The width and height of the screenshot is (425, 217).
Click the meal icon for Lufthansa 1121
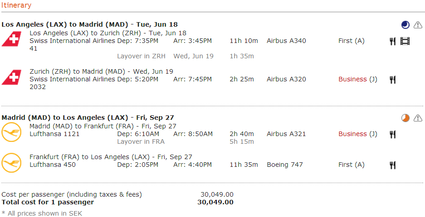tap(393, 134)
